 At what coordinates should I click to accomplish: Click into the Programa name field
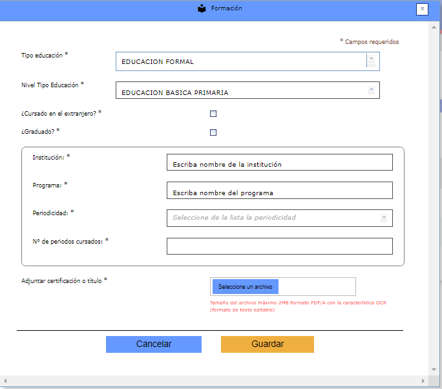(279, 191)
